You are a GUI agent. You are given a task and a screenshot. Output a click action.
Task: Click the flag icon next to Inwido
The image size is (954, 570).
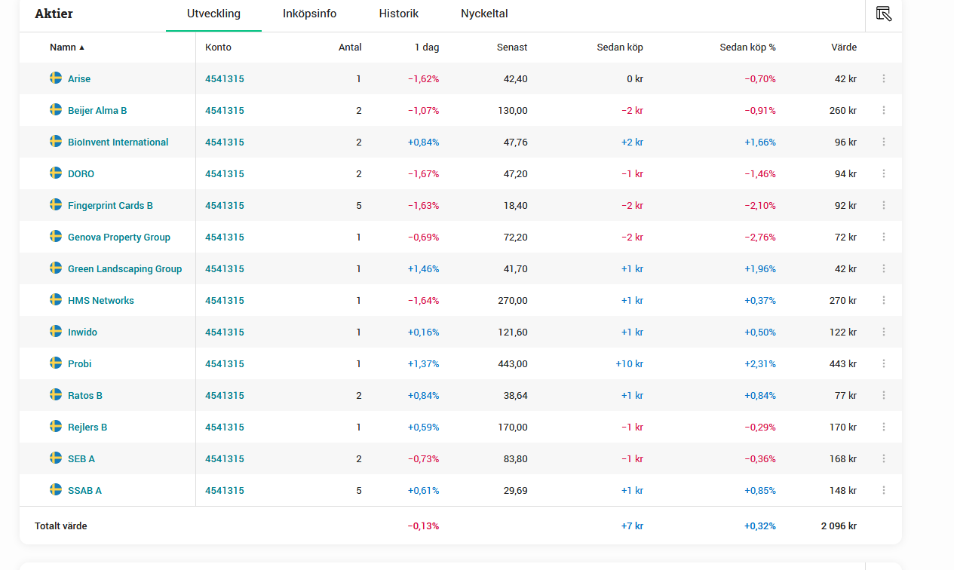(x=56, y=331)
